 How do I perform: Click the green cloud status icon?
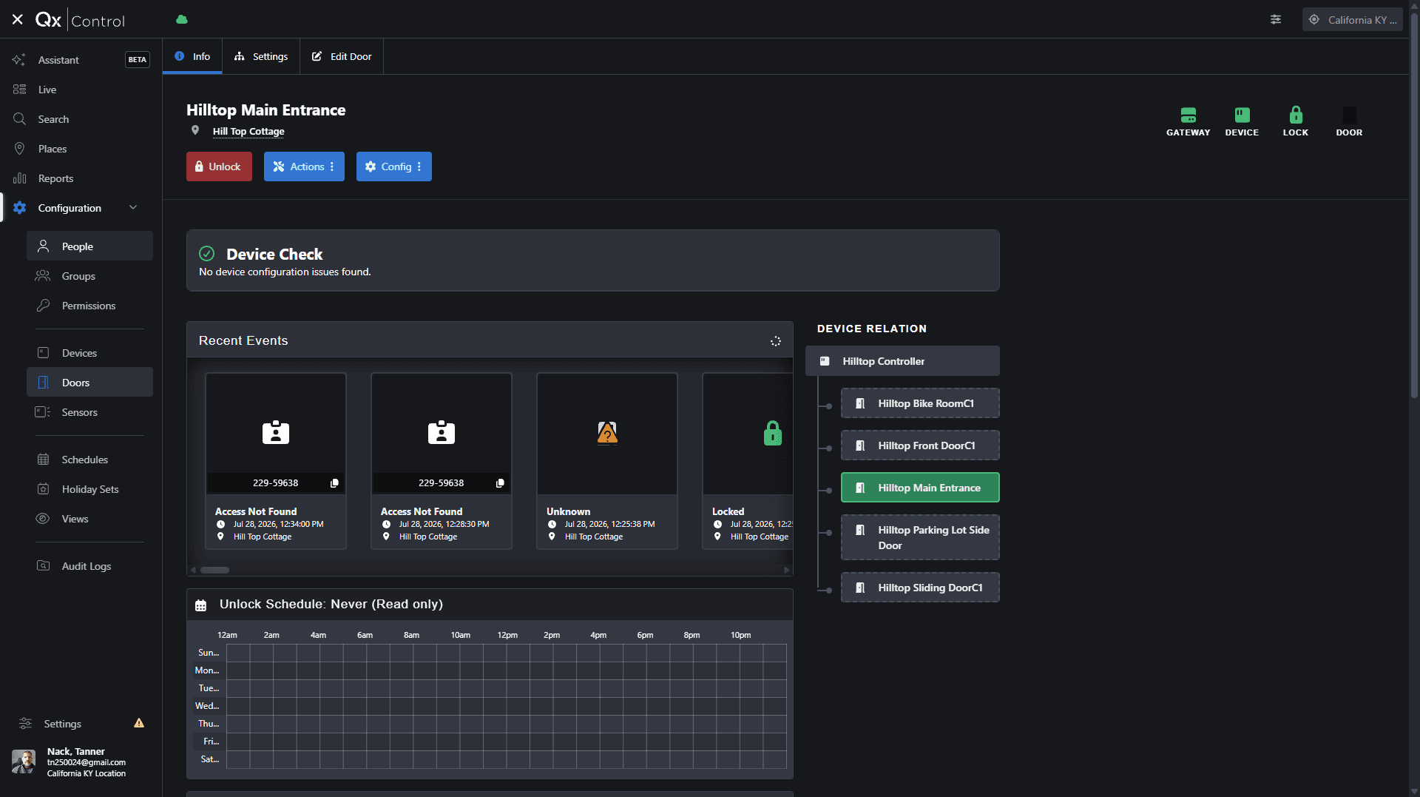182,19
